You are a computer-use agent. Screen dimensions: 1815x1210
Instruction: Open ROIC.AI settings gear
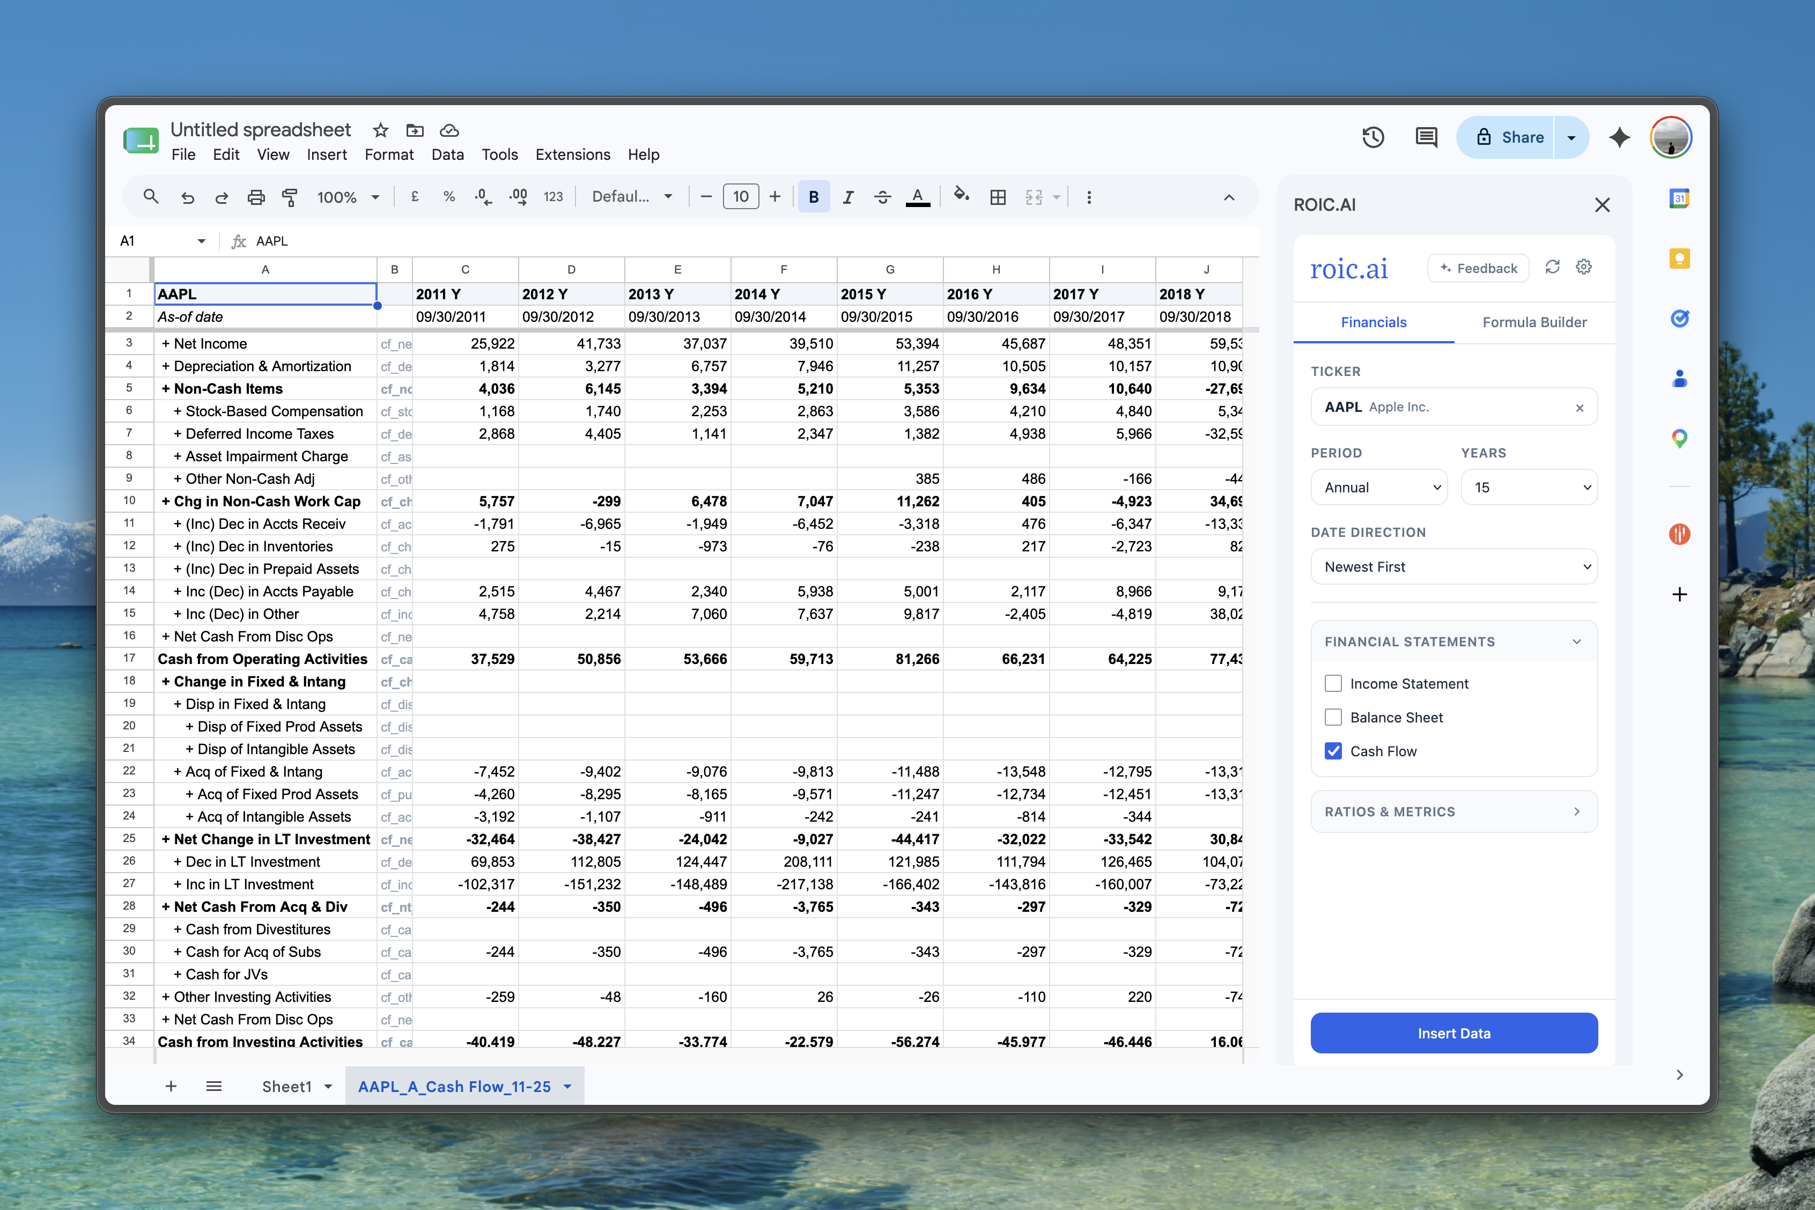click(x=1583, y=267)
